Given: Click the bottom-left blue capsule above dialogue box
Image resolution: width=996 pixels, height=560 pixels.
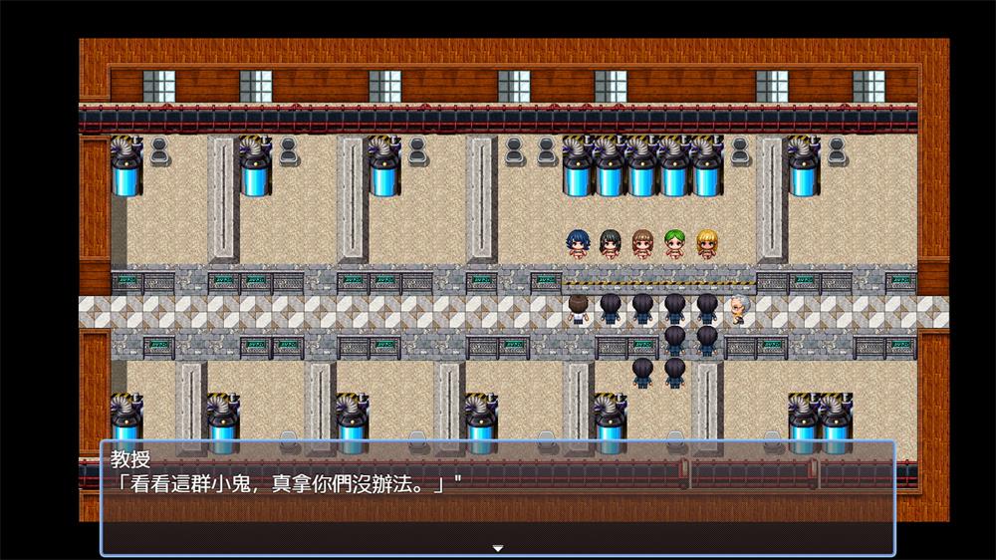Looking at the screenshot, I should [126, 419].
